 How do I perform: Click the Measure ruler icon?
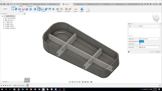click(76, 9)
